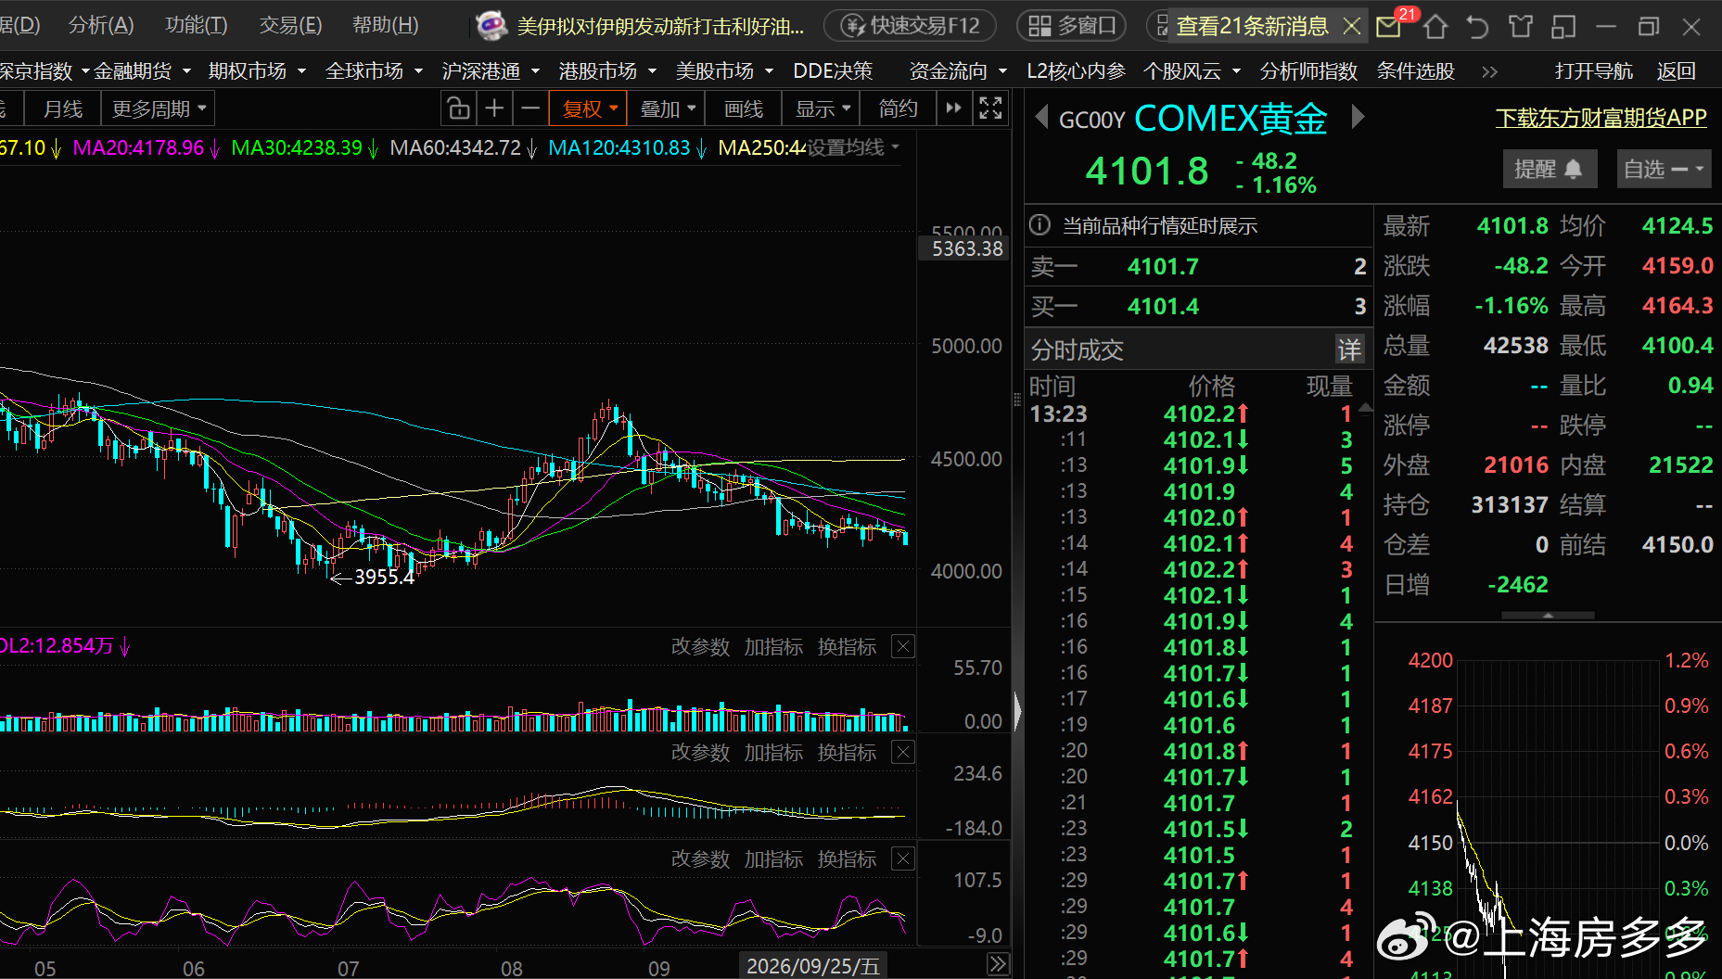Zoom out chart with minus icon
Image resolution: width=1722 pixels, height=979 pixels.
(x=529, y=109)
